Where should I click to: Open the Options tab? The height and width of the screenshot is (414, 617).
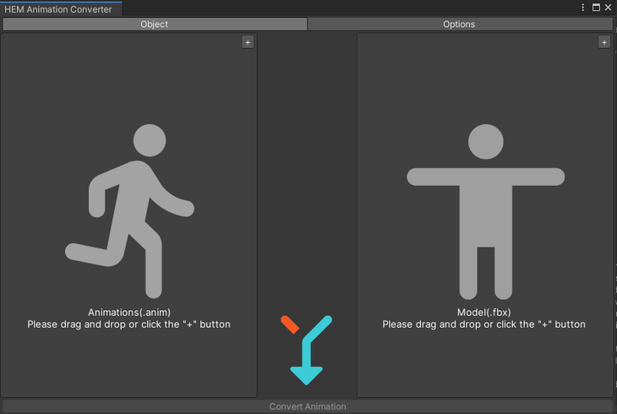tap(459, 25)
